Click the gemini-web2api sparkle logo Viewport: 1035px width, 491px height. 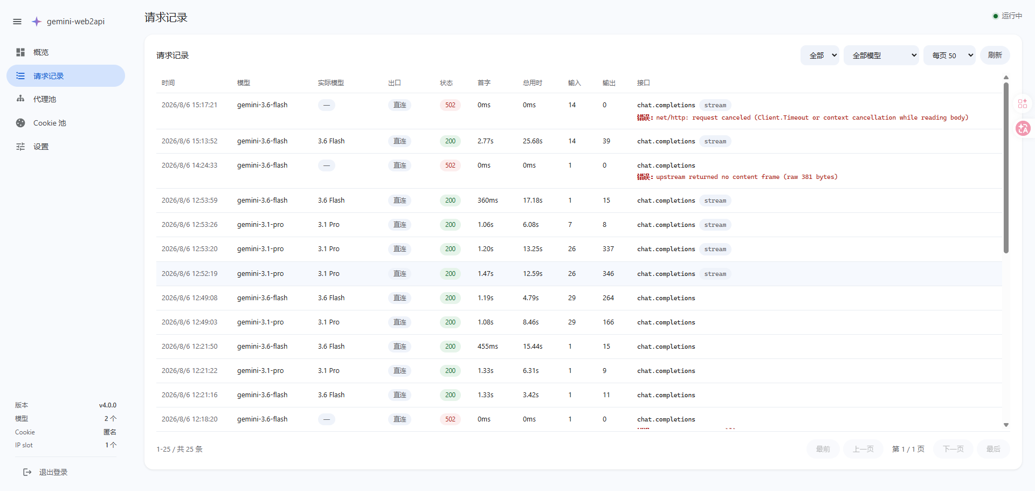click(x=36, y=22)
